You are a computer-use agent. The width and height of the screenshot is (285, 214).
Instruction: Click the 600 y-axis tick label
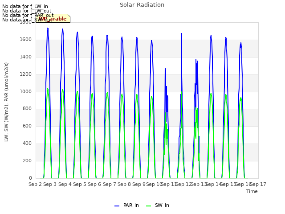(x=27, y=126)
